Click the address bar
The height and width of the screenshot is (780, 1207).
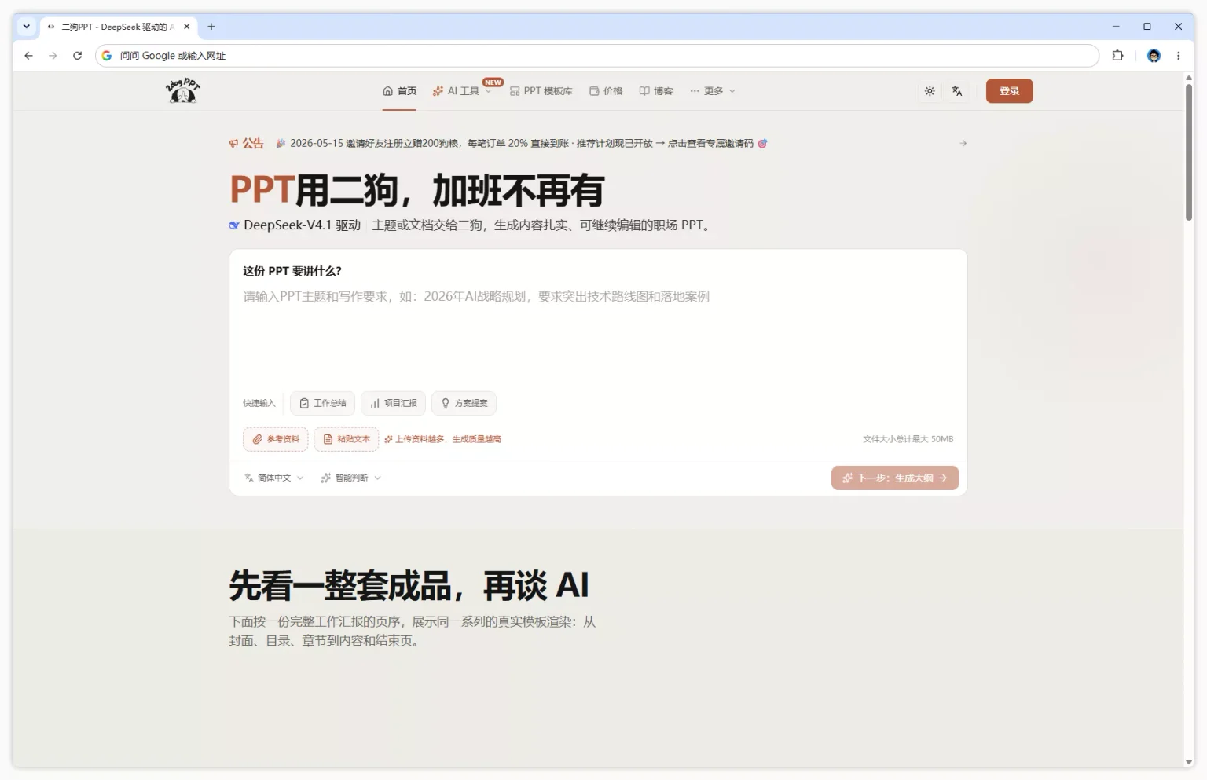tap(597, 56)
